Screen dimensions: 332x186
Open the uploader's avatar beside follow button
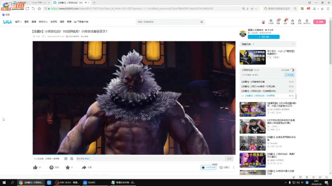coord(243,33)
